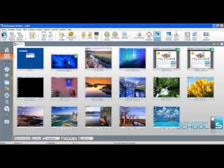Screen dimensions: 224x168
Task: Open the Quick Launch toolbar icon
Action: [176, 36]
